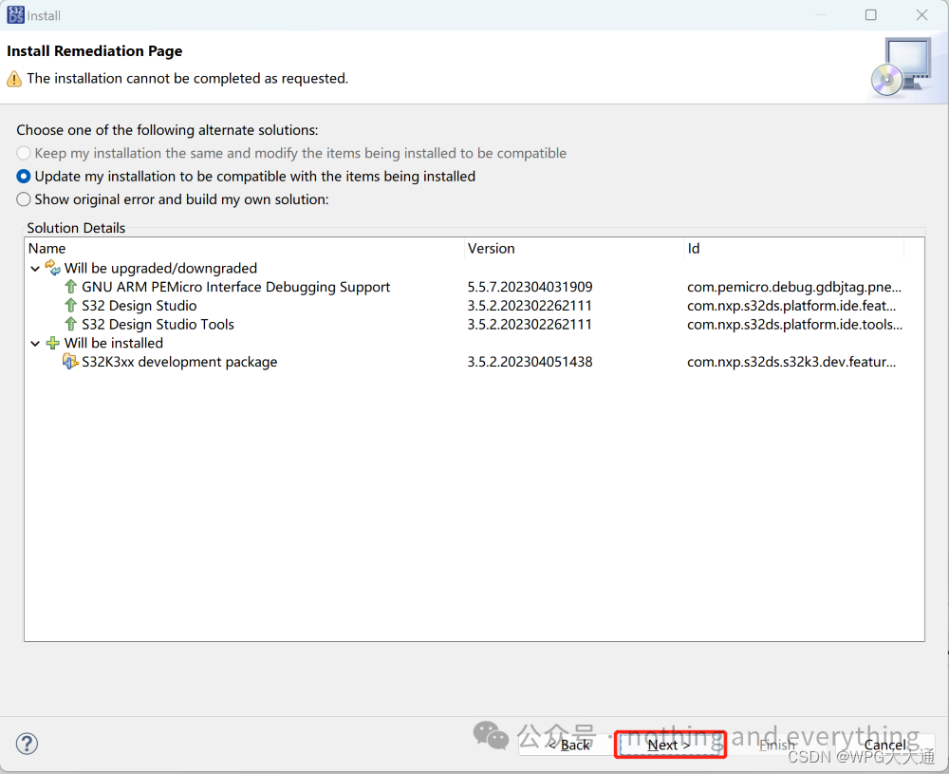Click the com.pemicro.debug.gdbjtag id cell
Viewport: 949px width, 774px height.
click(x=794, y=287)
